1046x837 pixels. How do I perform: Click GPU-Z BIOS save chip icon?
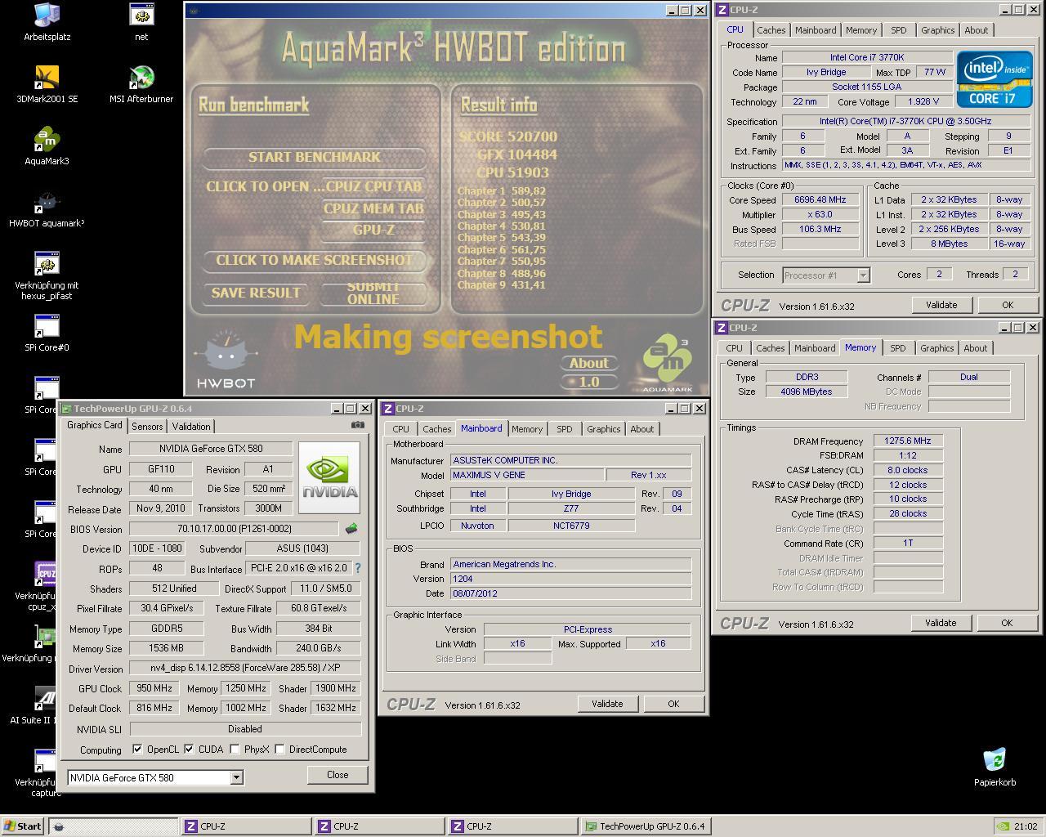pos(351,529)
